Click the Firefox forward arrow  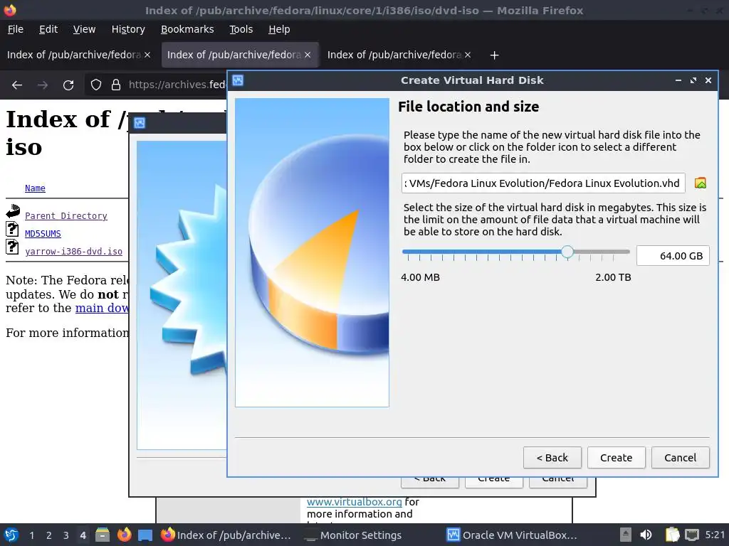pos(43,85)
